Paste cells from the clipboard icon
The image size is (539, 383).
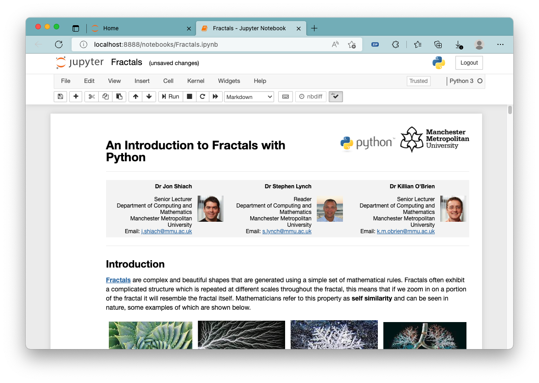point(119,97)
